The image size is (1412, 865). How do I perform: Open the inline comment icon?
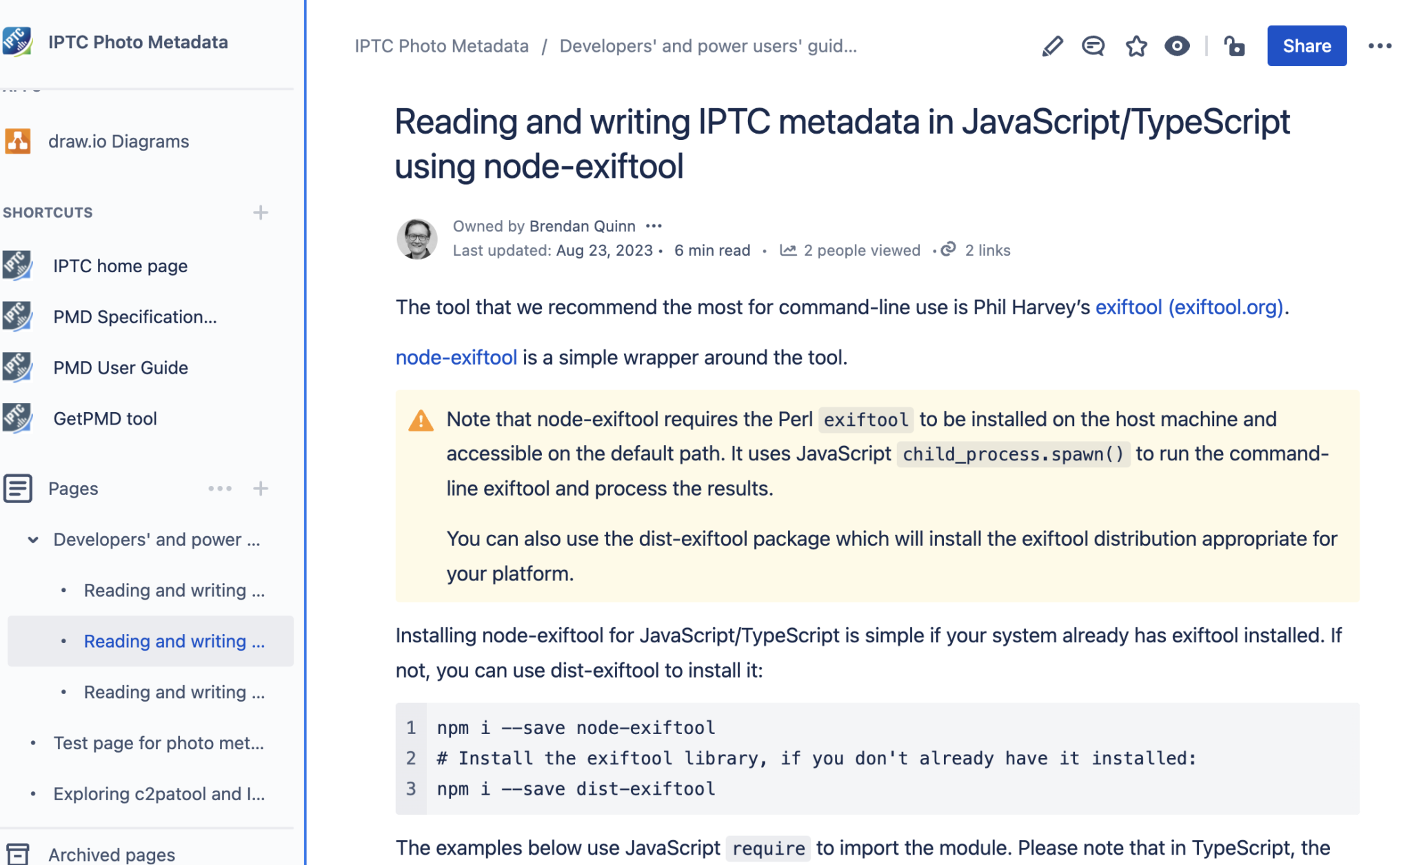point(1093,45)
